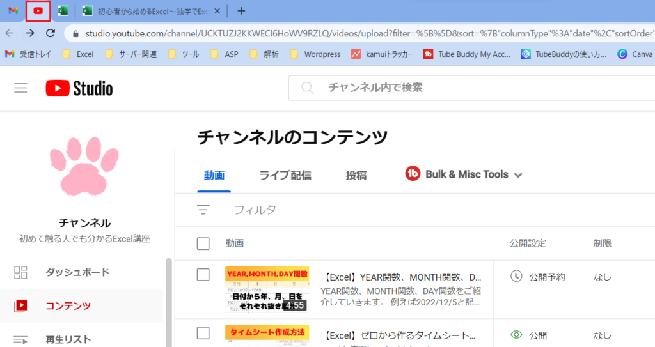Open the サーバー関連 bookmarks folder
Screen dimensions: 655x347
coord(130,54)
